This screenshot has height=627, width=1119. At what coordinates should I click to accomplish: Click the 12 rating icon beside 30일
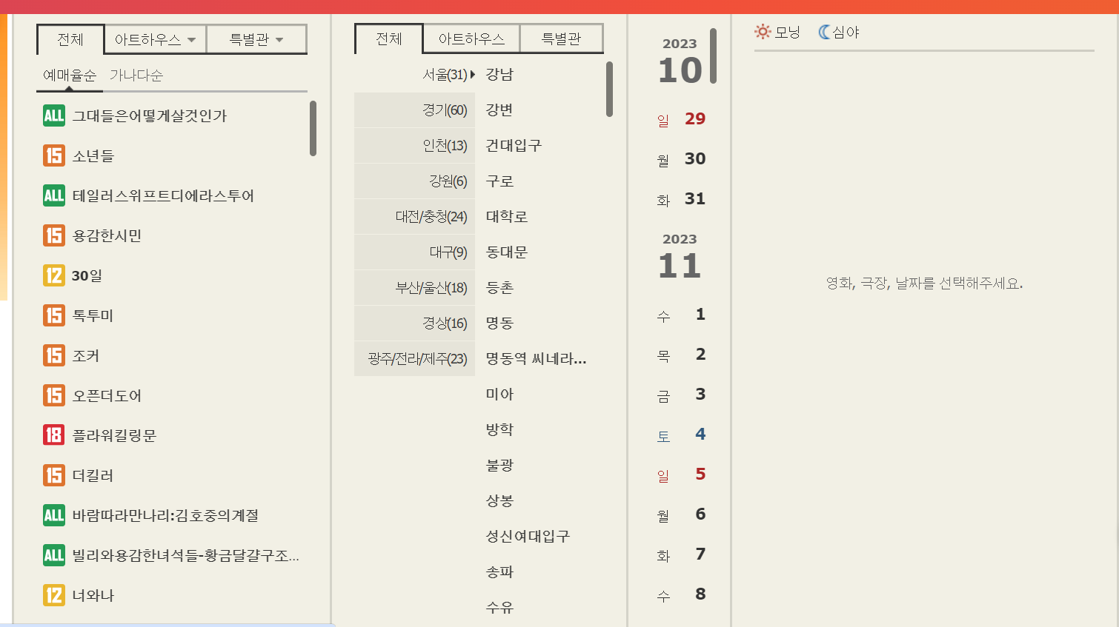pyautogui.click(x=54, y=275)
